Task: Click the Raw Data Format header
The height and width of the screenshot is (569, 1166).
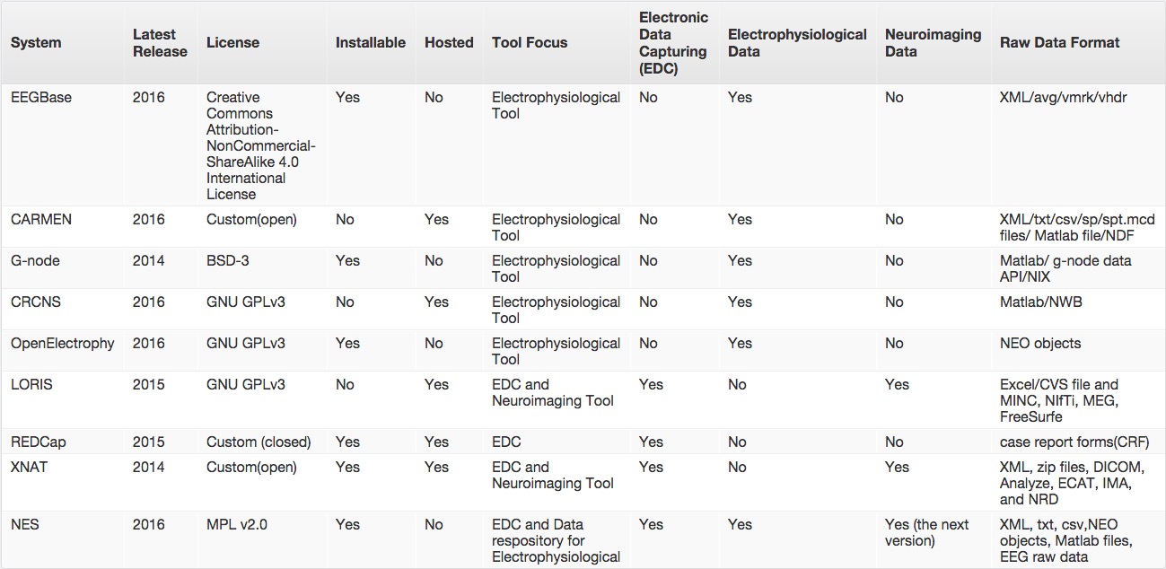Action: pos(1060,42)
